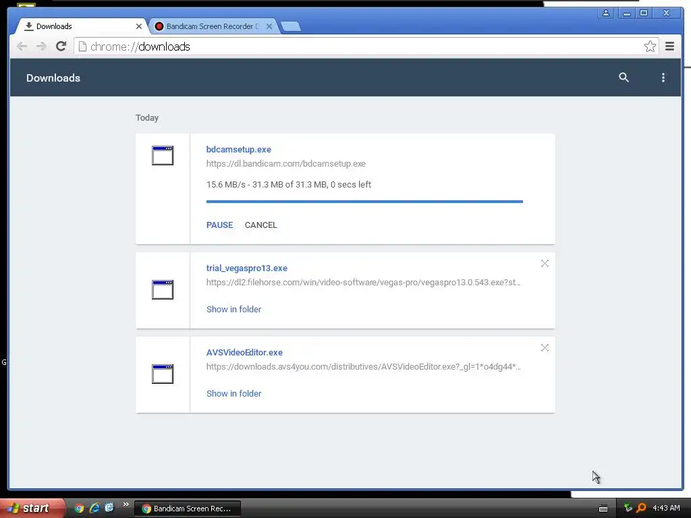Click the trial_vegaspro13.exe file icon
Viewport: 691px width, 518px height.
(x=162, y=289)
